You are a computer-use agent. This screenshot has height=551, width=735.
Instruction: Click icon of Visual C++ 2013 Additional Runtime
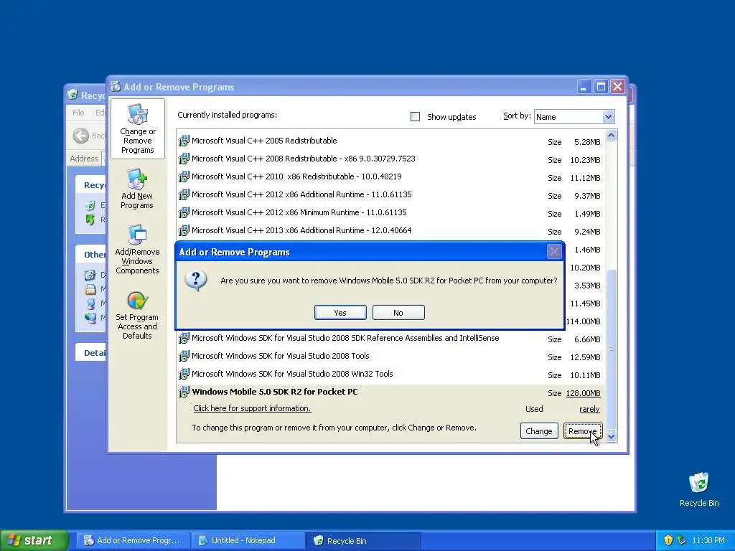(x=184, y=230)
